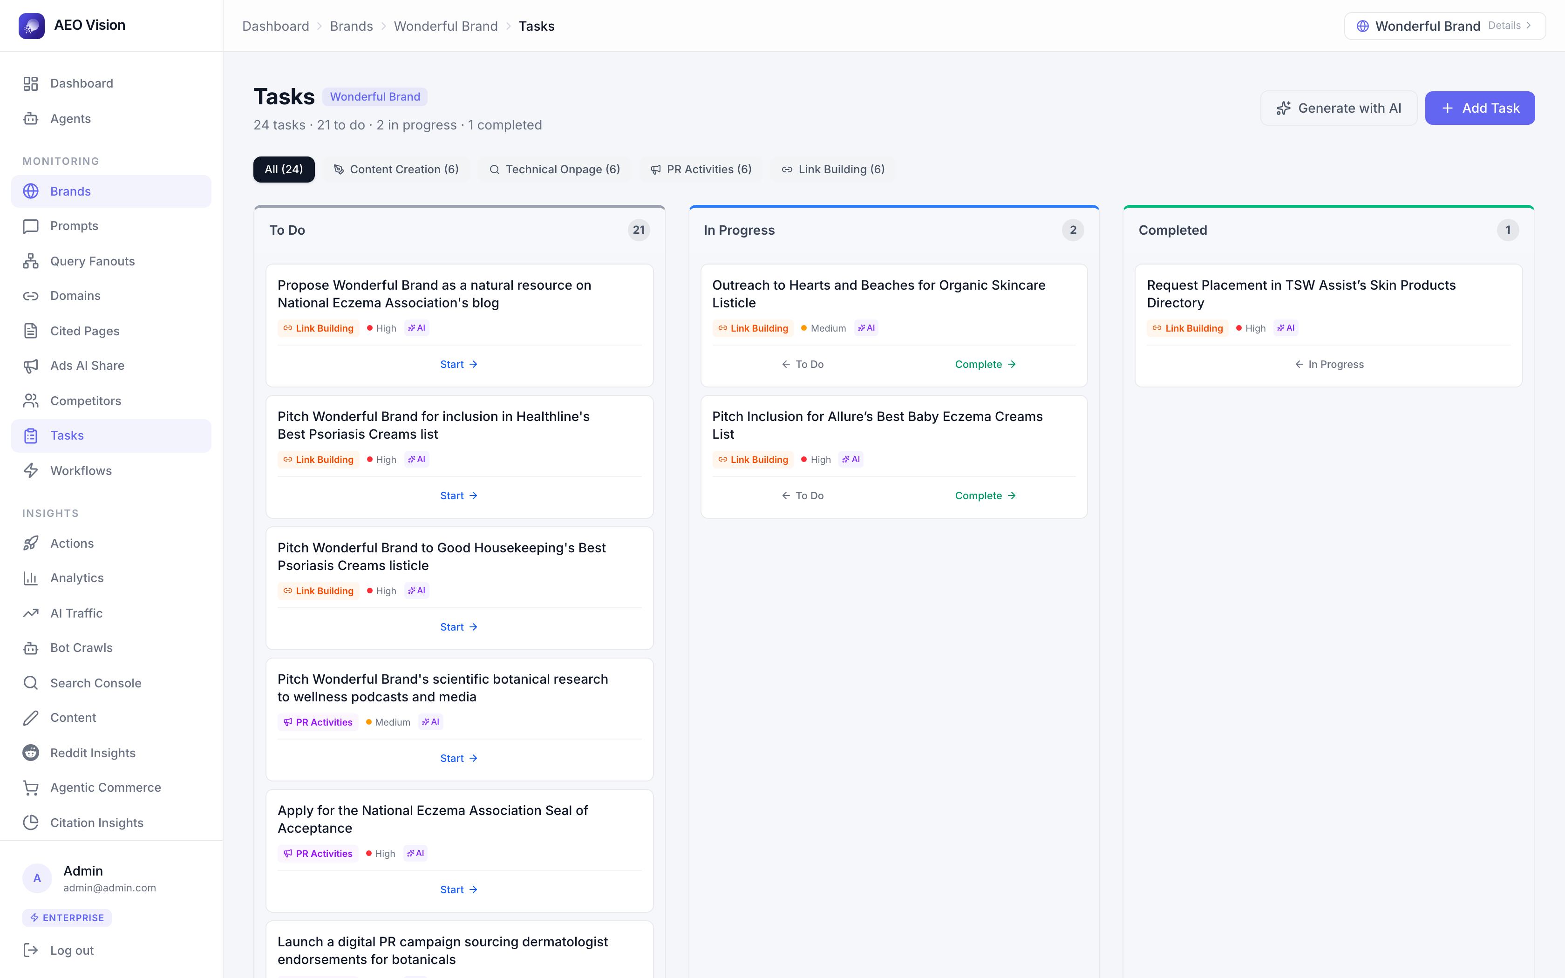Click the Admin avatar circle
This screenshot has width=1565, height=978.
coord(37,878)
